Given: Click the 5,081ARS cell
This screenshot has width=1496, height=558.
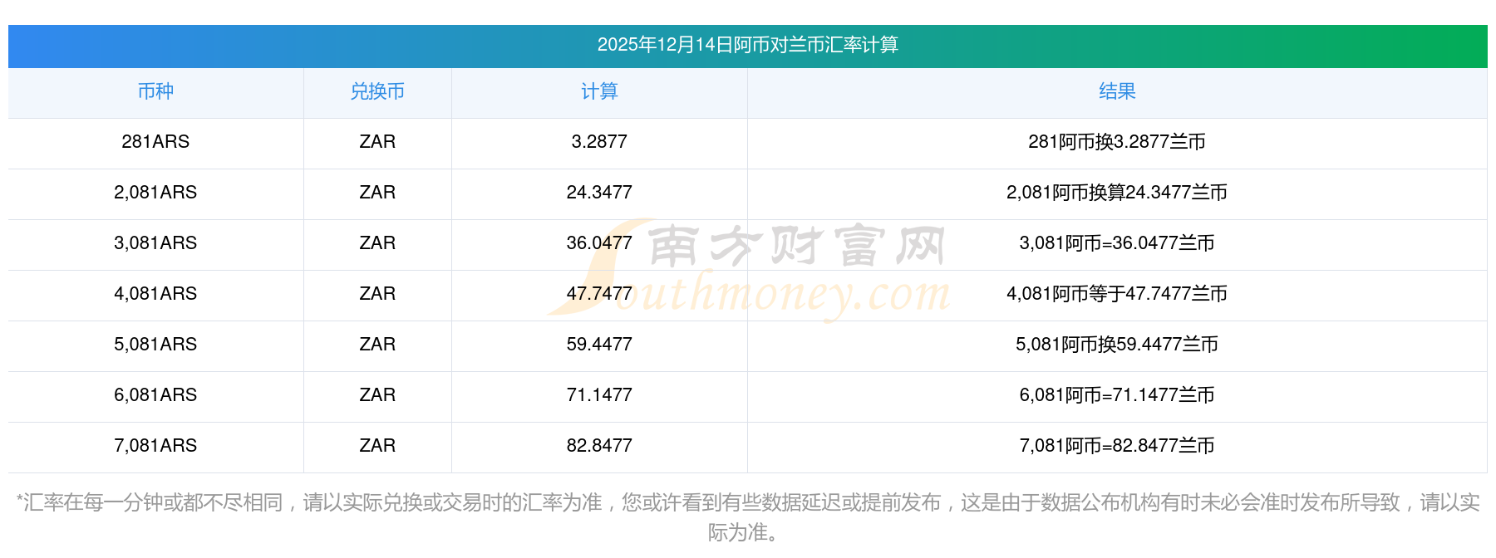Looking at the screenshot, I should point(155,345).
